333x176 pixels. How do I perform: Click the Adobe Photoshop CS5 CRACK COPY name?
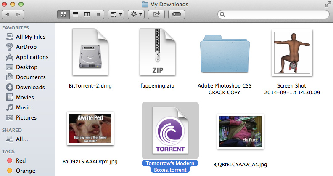(225, 89)
